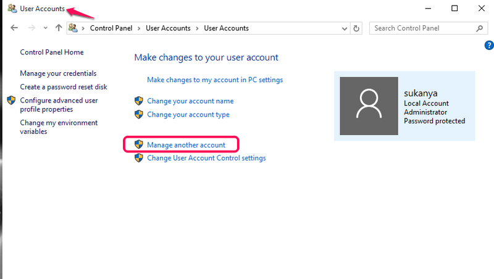The image size is (494, 279).
Task: Open the recent locations dropdown arrow
Action: [46, 28]
